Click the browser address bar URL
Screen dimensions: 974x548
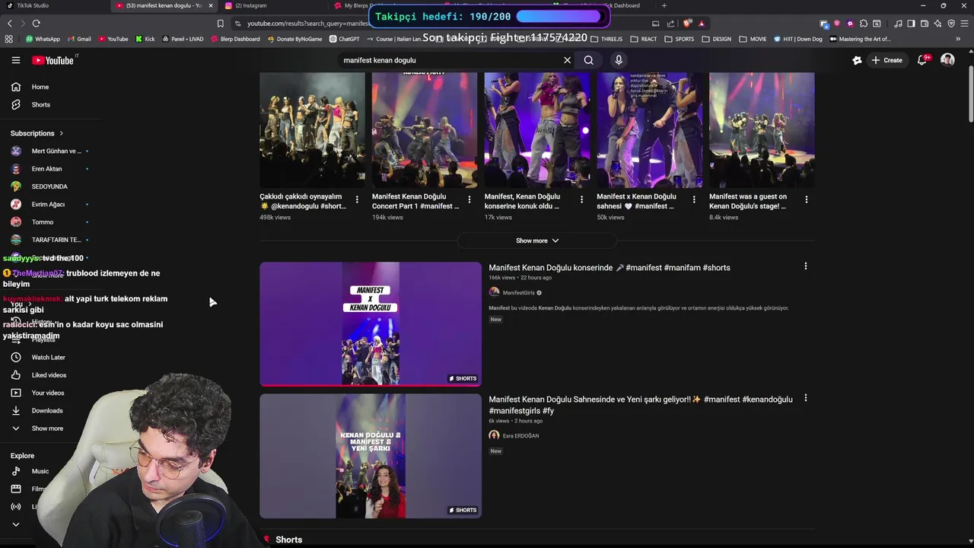[x=308, y=24]
